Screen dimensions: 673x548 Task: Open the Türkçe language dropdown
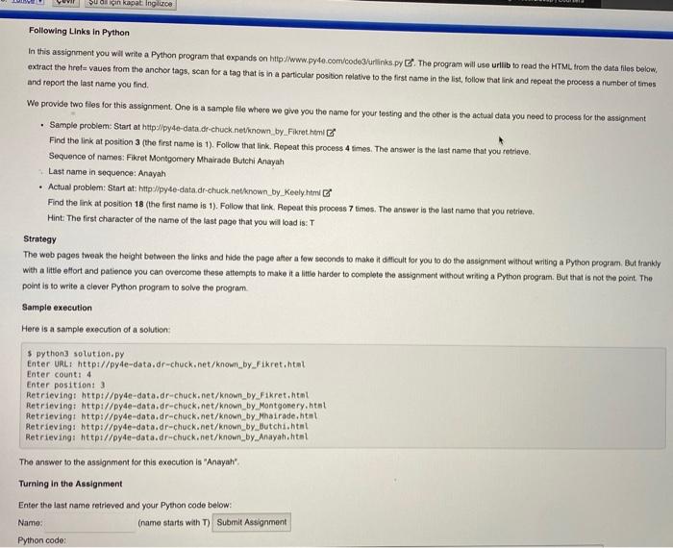coord(28,2)
